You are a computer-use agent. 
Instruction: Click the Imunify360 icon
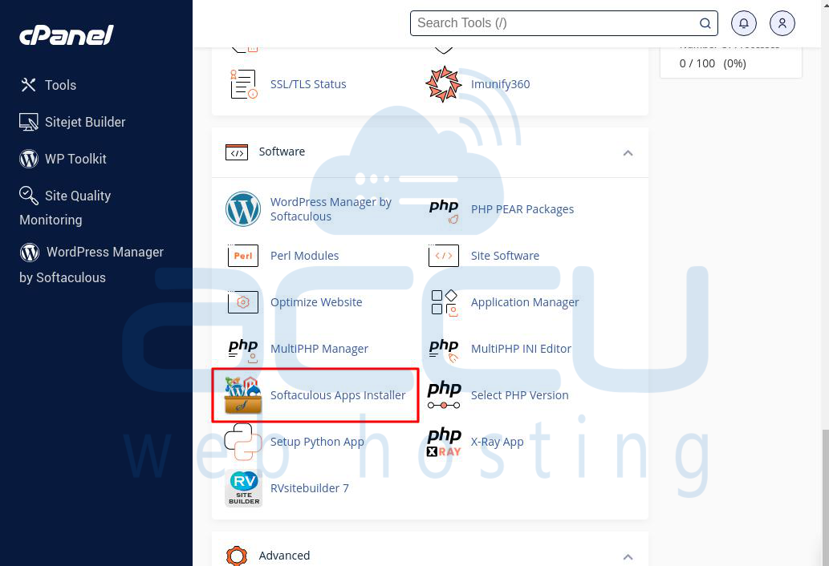point(443,84)
